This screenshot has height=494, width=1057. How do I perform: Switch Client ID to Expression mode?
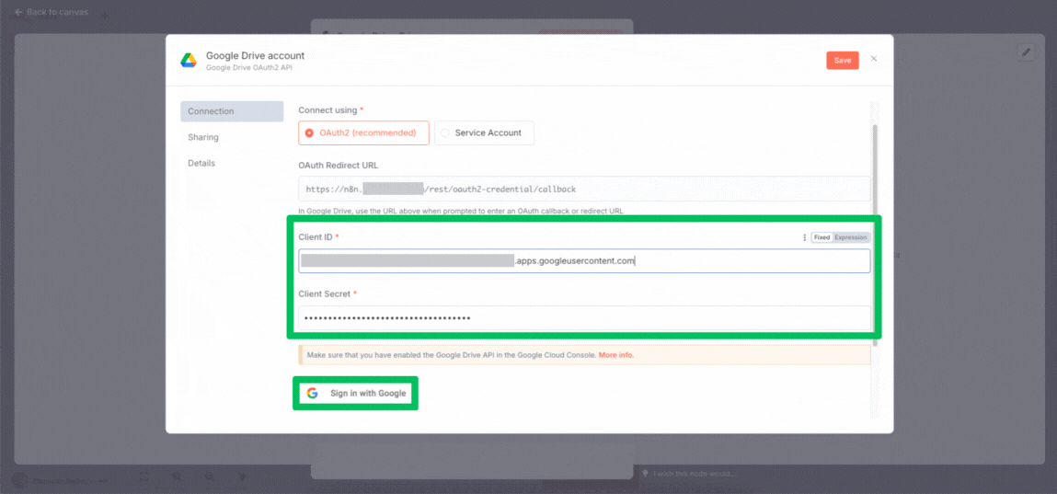[851, 237]
